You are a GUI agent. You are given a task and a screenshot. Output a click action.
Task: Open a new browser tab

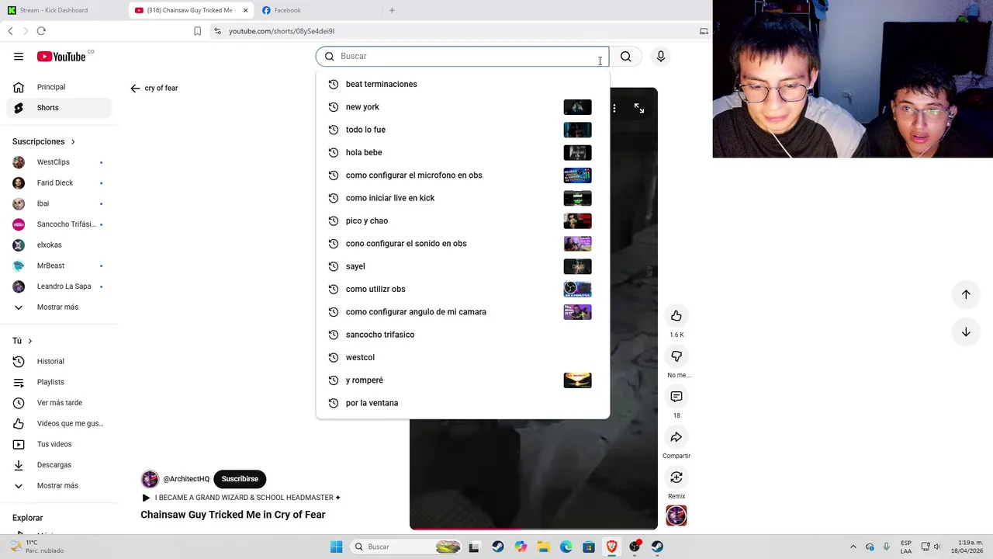(392, 10)
